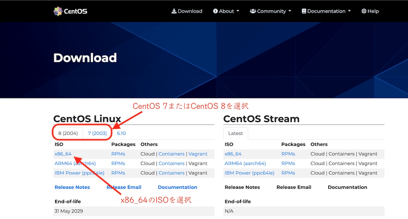Open CentOS Stream IBM Power (ppc64le) ISO link
The height and width of the screenshot is (219, 408).
(249, 173)
